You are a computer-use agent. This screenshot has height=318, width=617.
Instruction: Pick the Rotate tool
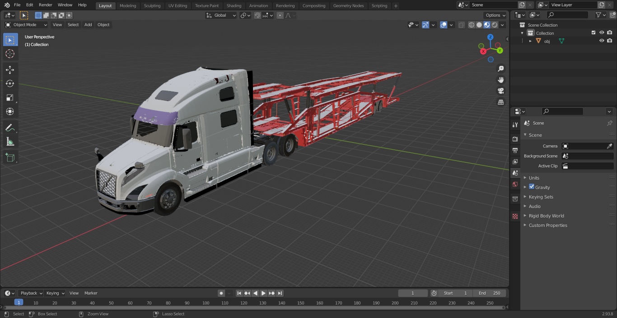pyautogui.click(x=10, y=83)
